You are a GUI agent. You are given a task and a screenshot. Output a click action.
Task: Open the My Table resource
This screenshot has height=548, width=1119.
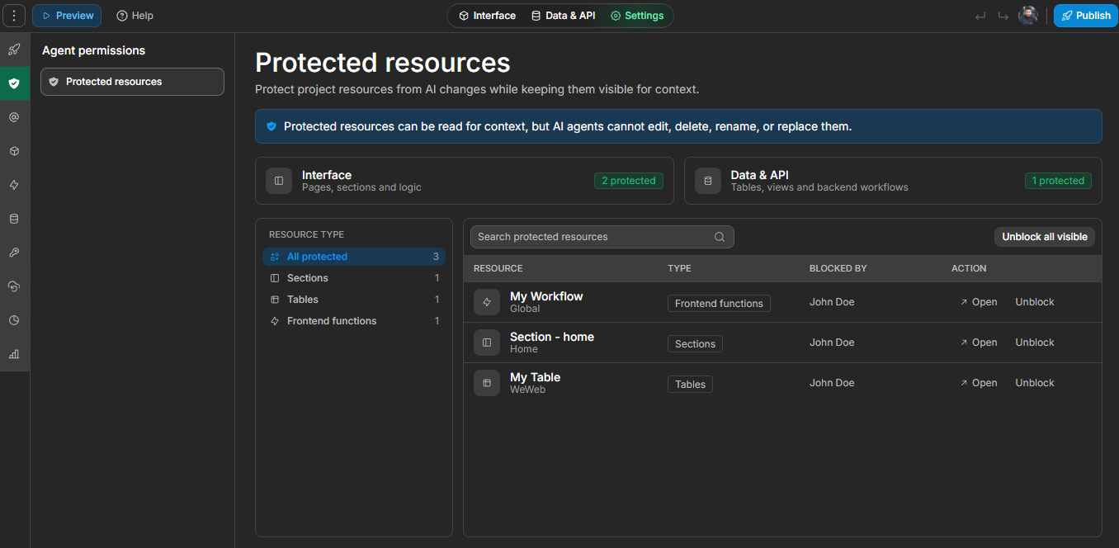click(x=979, y=383)
